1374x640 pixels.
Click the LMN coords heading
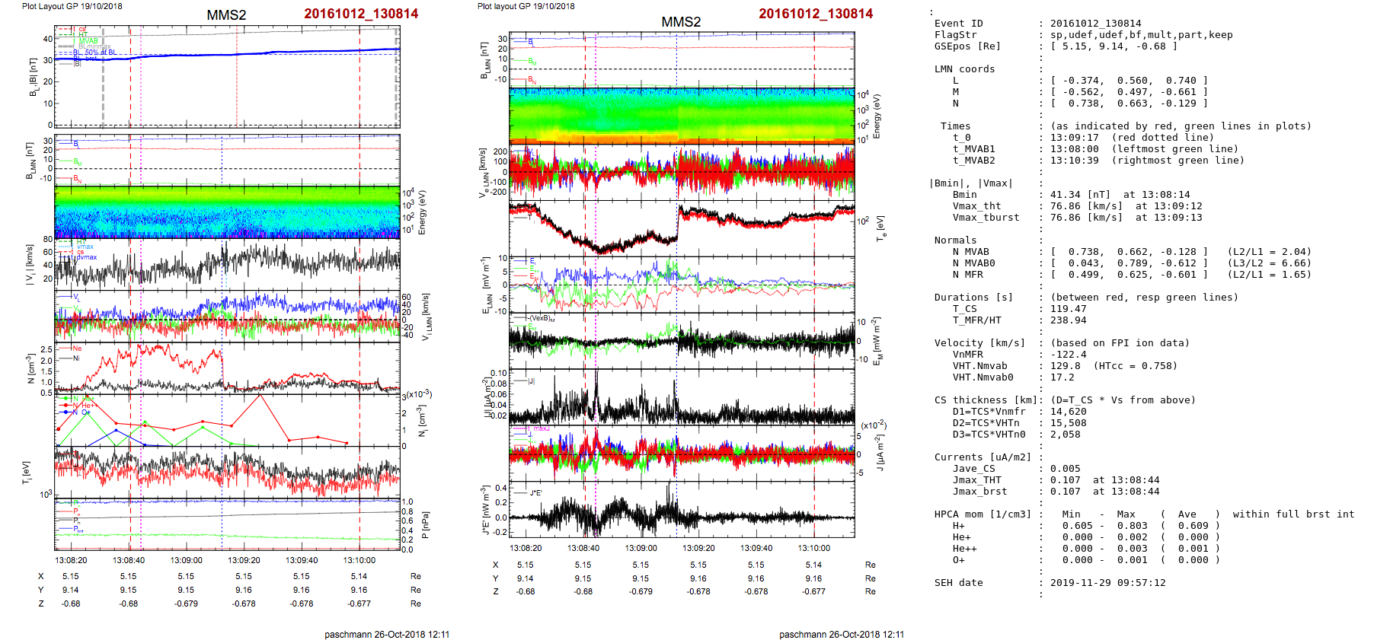(964, 69)
